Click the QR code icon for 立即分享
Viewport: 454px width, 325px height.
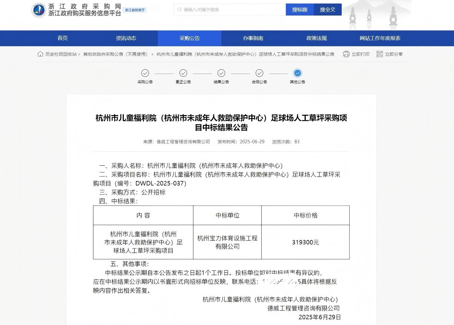pyautogui.click(x=380, y=54)
